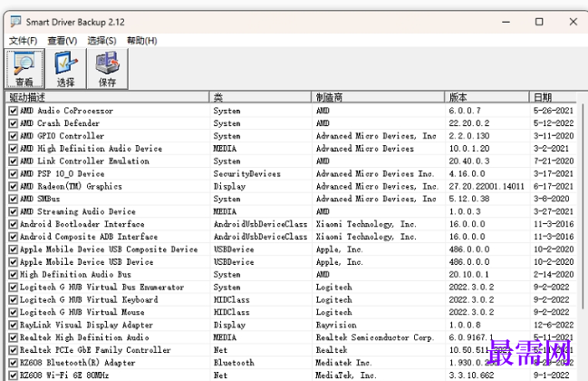Click the Mediatek Inc. manufacturer cell
588x381 pixels.
tap(344, 363)
